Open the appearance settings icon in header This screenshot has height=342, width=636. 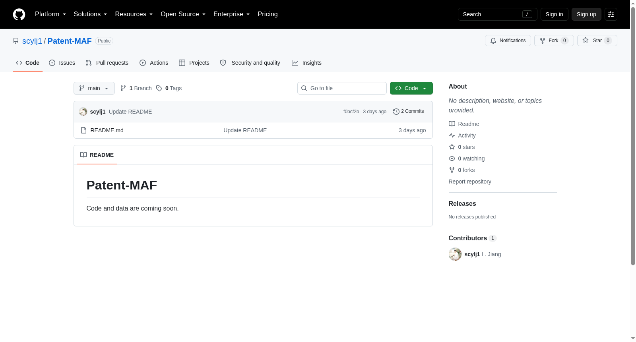tap(611, 14)
